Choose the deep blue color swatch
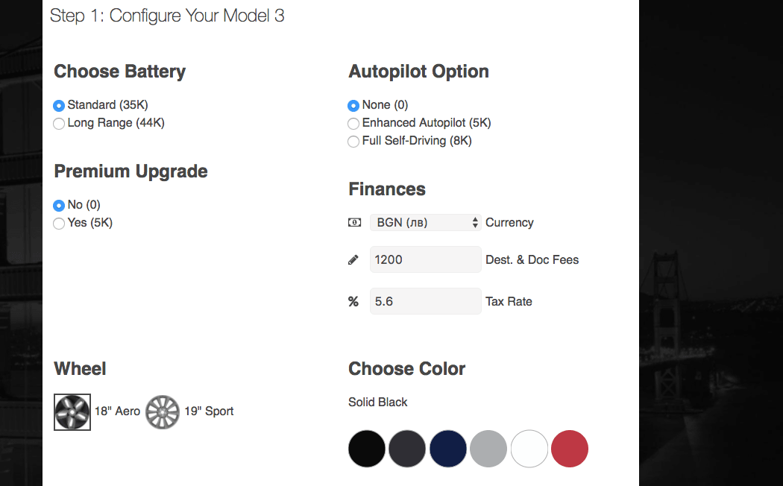 (x=447, y=449)
